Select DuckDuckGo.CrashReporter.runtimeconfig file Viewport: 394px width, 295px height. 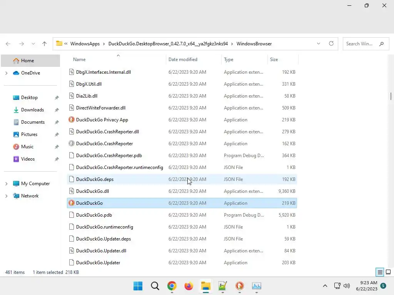click(182, 167)
